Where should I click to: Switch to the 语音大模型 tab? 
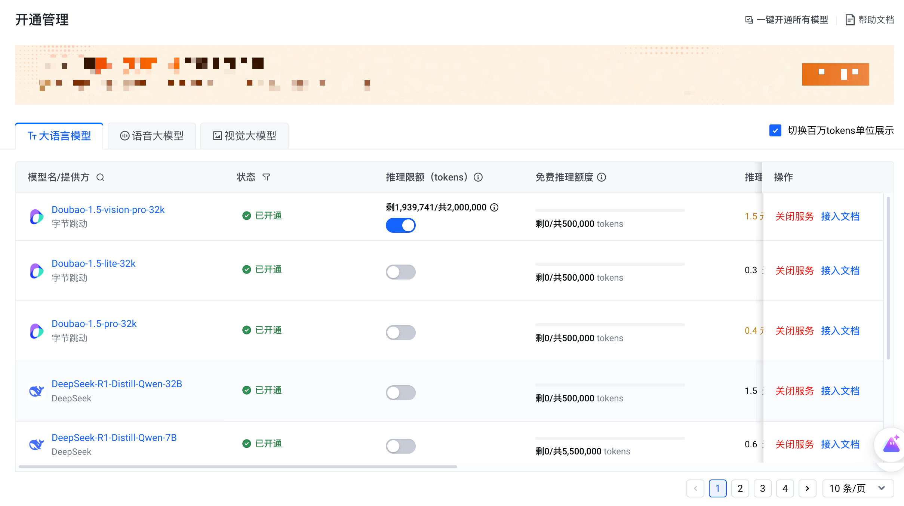(x=152, y=136)
